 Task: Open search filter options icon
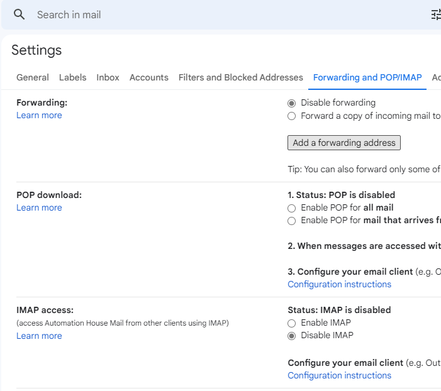tap(435, 14)
